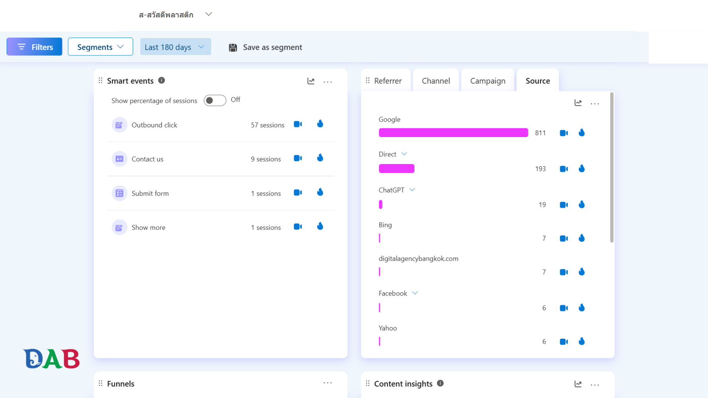Open more options for Smart events card
The image size is (708, 398).
coord(328,82)
